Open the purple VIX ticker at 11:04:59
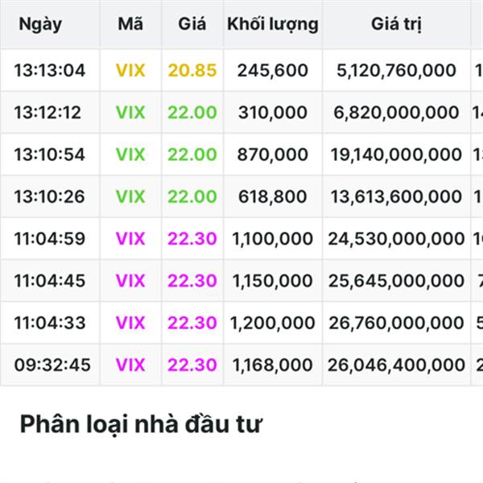Image resolution: width=483 pixels, height=483 pixels. tap(130, 239)
